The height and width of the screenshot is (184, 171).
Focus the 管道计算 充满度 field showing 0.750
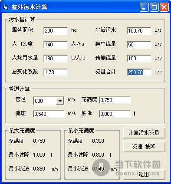tap(115, 100)
